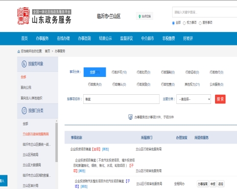The image size is (237, 189).
Task: Click the 办事指南 button
Action: pos(203,184)
